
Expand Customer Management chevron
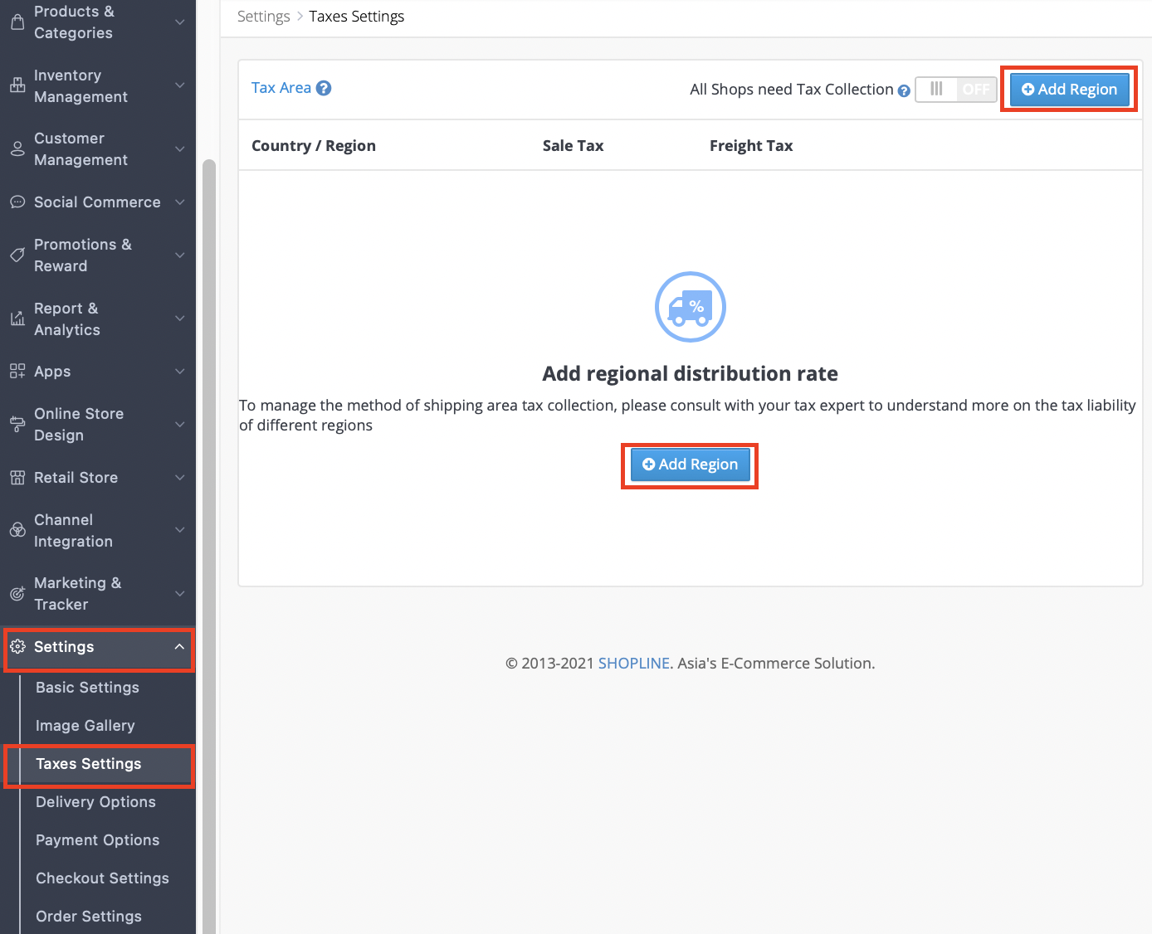[x=179, y=149]
